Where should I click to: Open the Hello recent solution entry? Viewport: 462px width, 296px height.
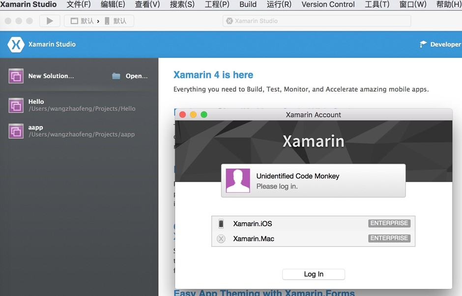click(x=79, y=106)
